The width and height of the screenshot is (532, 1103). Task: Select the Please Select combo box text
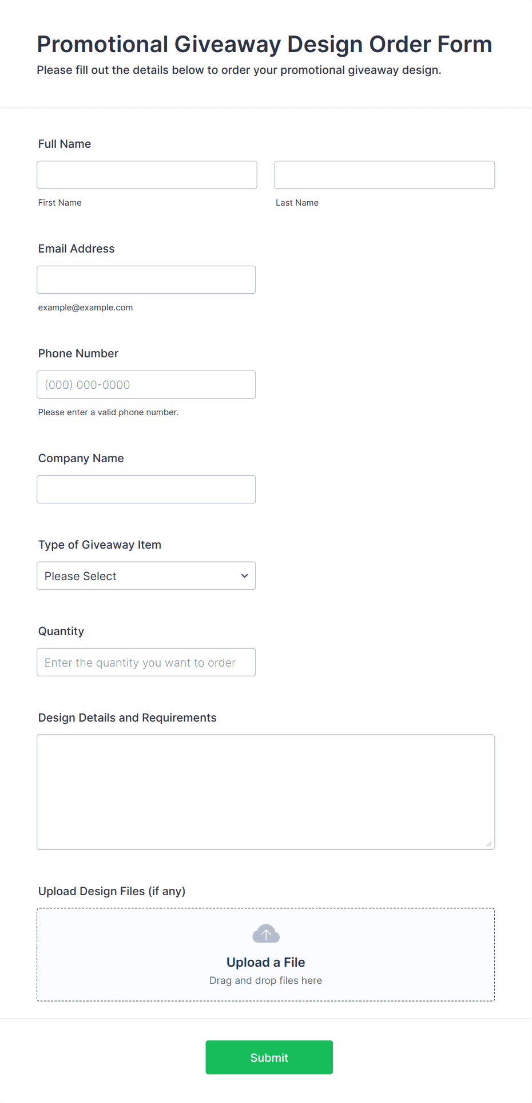(81, 576)
